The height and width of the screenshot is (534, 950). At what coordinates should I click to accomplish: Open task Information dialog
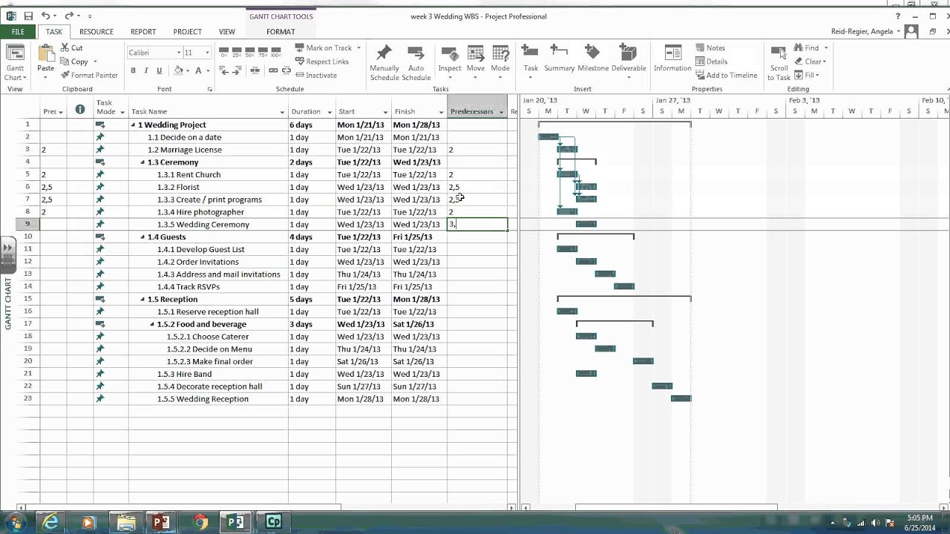(x=672, y=59)
